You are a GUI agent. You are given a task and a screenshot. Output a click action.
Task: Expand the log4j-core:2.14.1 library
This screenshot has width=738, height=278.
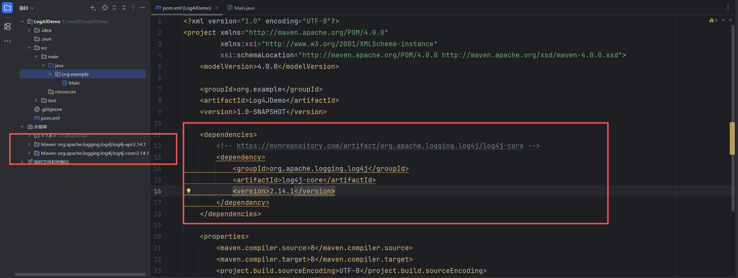pos(29,153)
